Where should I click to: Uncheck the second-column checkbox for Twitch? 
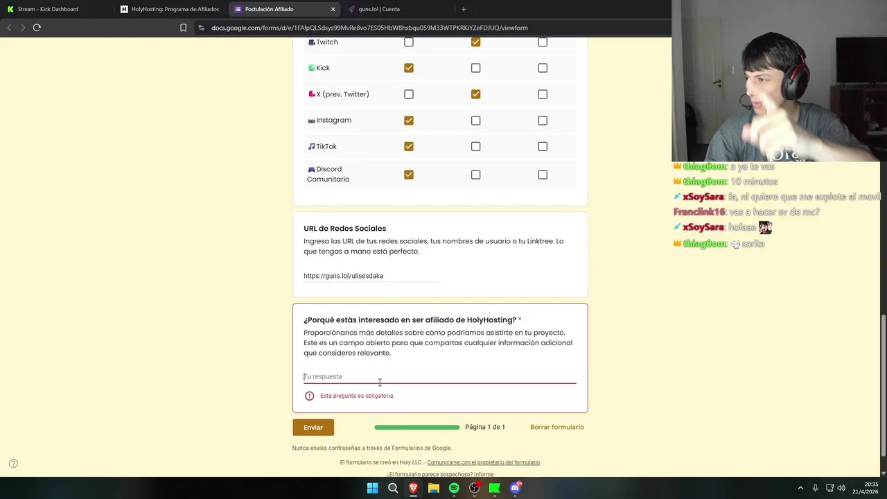coord(475,42)
